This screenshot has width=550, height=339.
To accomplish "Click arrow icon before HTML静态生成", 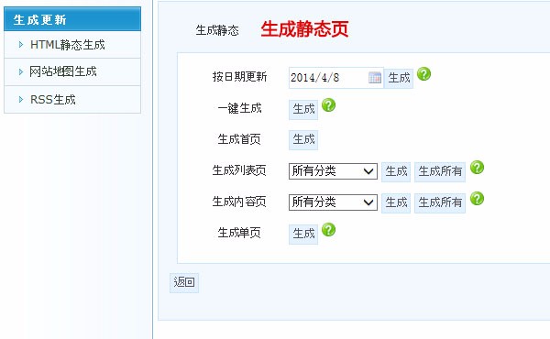I will (21, 45).
